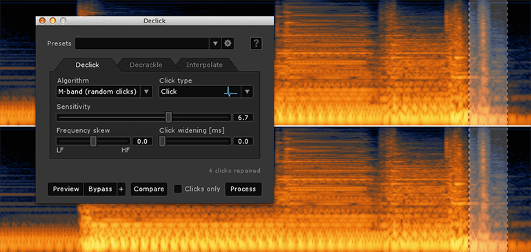
Task: Click the Frequency skew slider handle
Action: coord(93,141)
